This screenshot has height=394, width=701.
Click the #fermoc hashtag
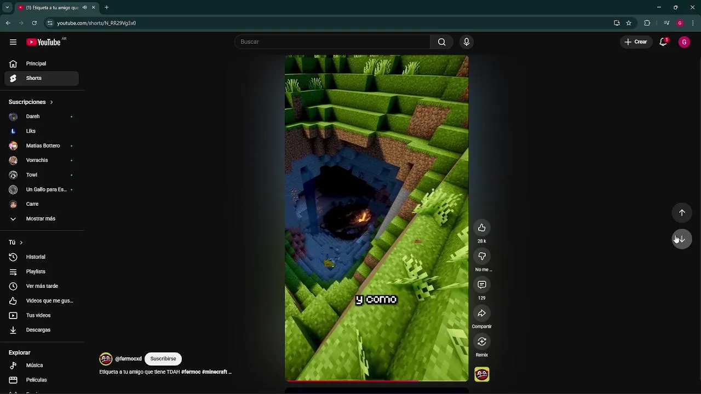[191, 372]
